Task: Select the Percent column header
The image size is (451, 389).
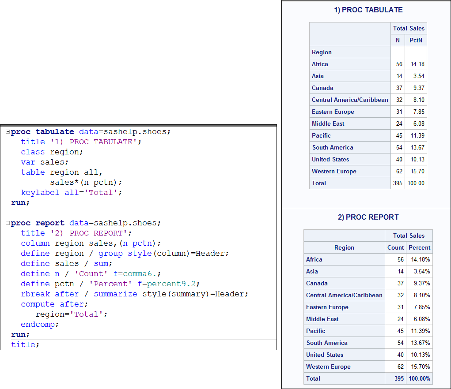Action: coord(419,247)
